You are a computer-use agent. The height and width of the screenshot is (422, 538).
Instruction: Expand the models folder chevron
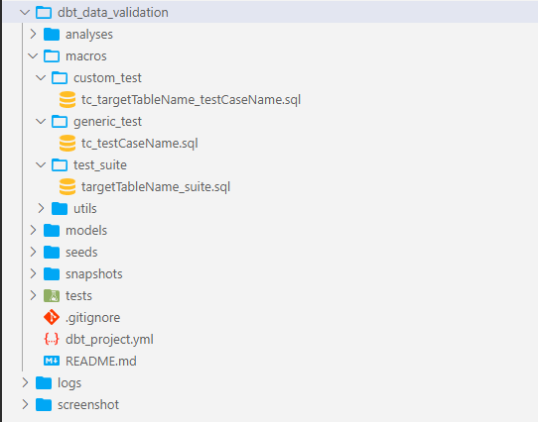33,230
